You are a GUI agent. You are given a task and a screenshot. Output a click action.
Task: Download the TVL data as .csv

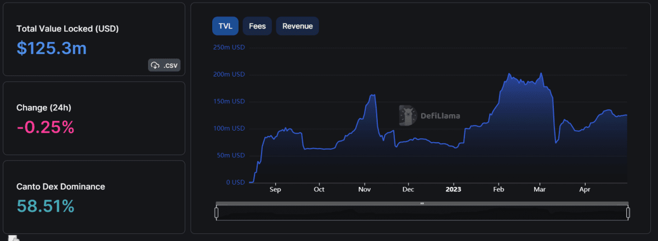pyautogui.click(x=164, y=66)
